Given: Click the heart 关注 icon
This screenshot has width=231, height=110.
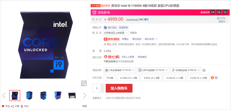Looking at the screenshot, I should tap(3, 106).
